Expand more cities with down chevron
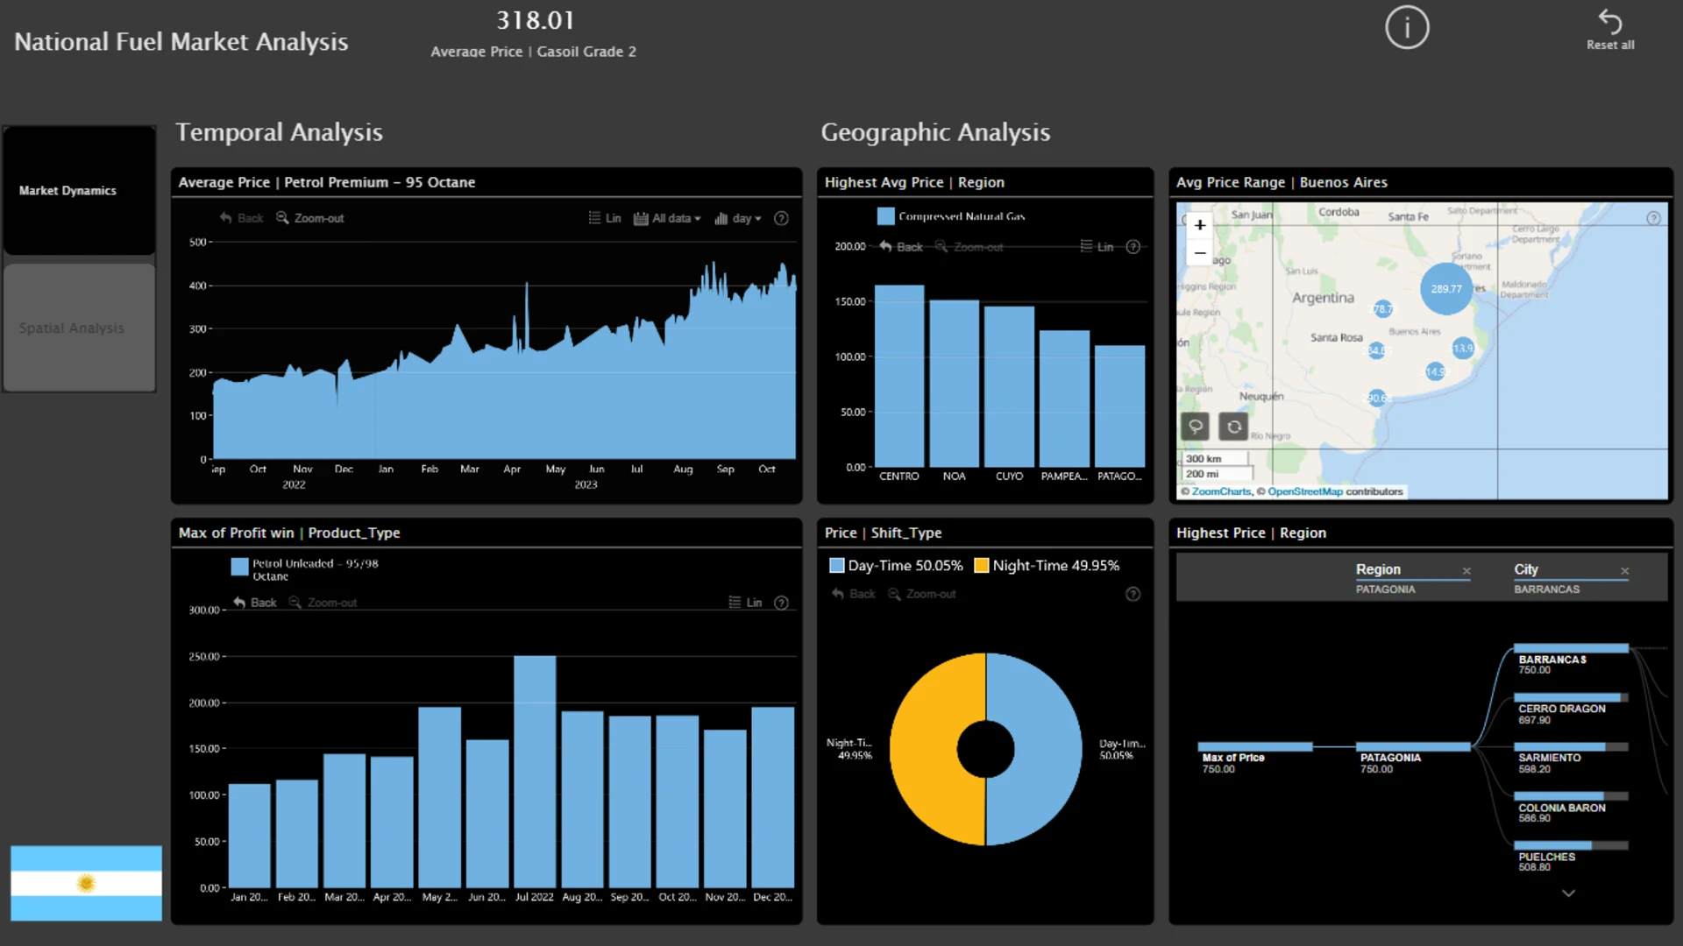The image size is (1683, 946). tap(1568, 893)
